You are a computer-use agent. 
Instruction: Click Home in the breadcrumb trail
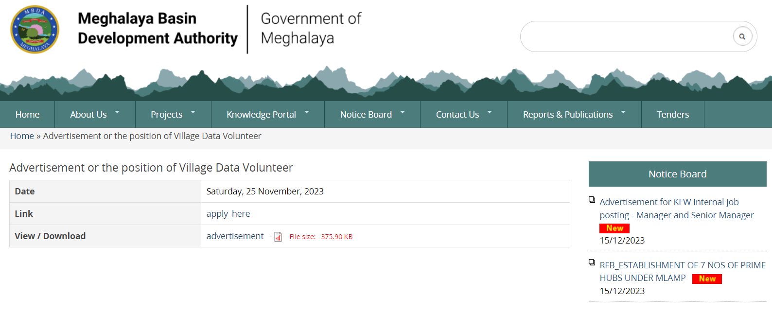[x=22, y=136]
